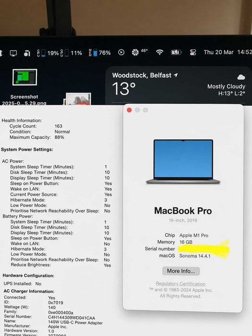Image resolution: width=252 pixels, height=336 pixels.
Task: Select the charger ID 0x7019 value
Action: tap(56, 302)
